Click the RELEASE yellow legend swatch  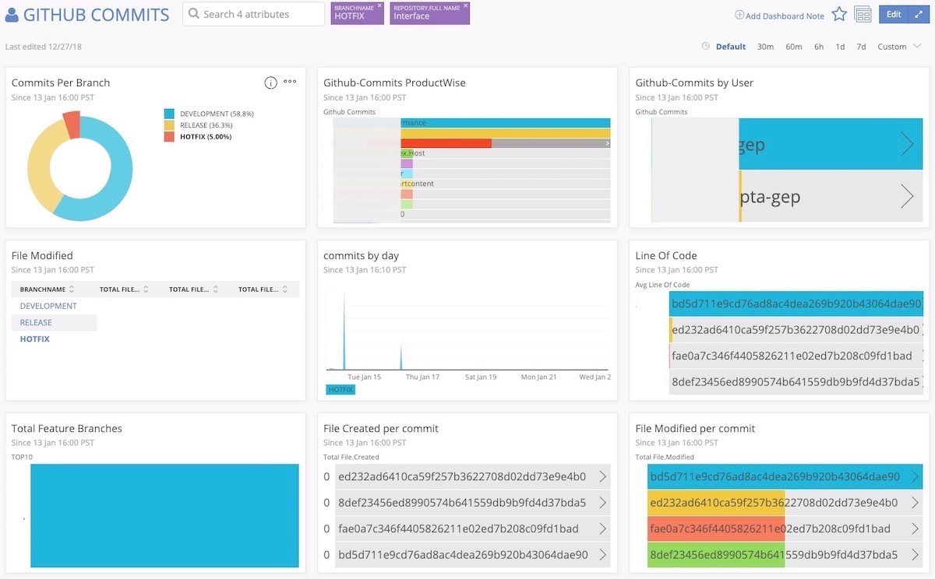pyautogui.click(x=169, y=125)
